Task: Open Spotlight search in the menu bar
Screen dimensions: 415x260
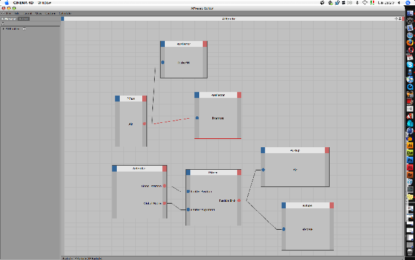Action: (x=408, y=2)
